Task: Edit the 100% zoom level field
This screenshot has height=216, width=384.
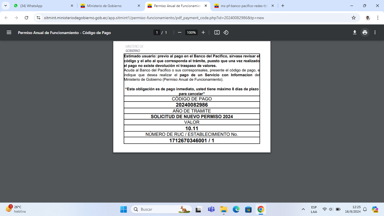Action: pyautogui.click(x=191, y=32)
